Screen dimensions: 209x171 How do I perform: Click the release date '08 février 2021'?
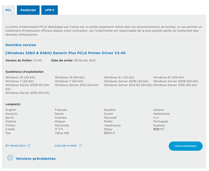coord(85,61)
